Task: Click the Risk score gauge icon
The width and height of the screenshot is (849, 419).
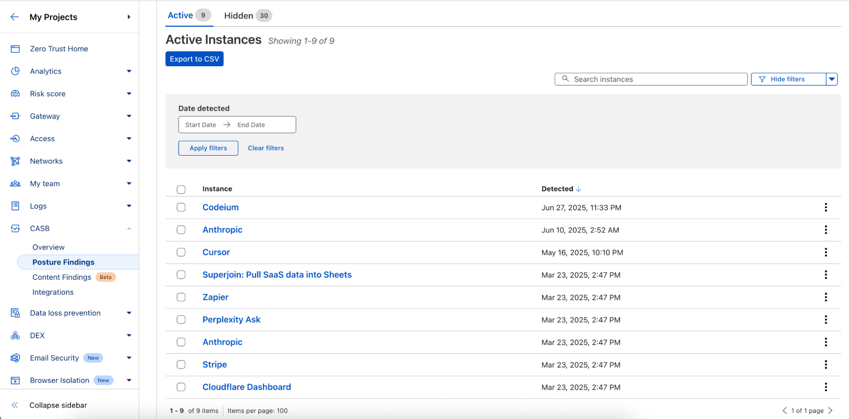Action: click(15, 94)
